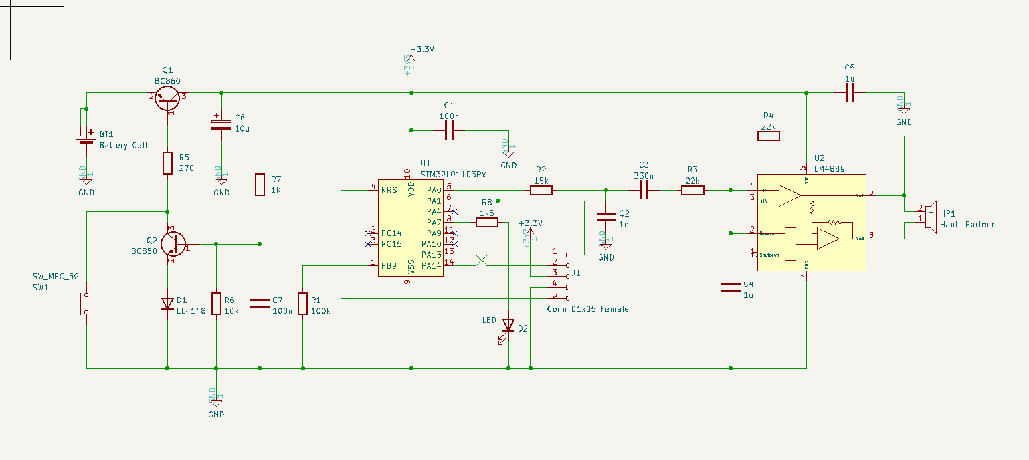The image size is (1029, 460).
Task: Click the 'Battery_Cell' value label
Action: click(124, 145)
